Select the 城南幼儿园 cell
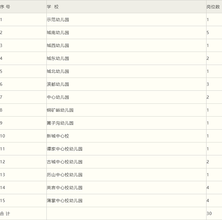Viewport: 222px width, 220px height. pos(126,33)
